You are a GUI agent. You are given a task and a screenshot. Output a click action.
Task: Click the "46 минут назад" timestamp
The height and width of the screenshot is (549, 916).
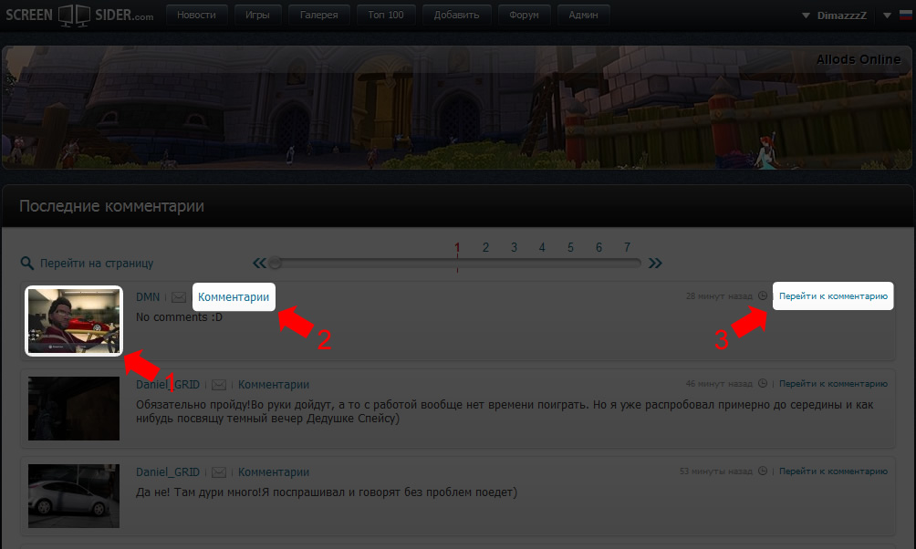pos(719,384)
